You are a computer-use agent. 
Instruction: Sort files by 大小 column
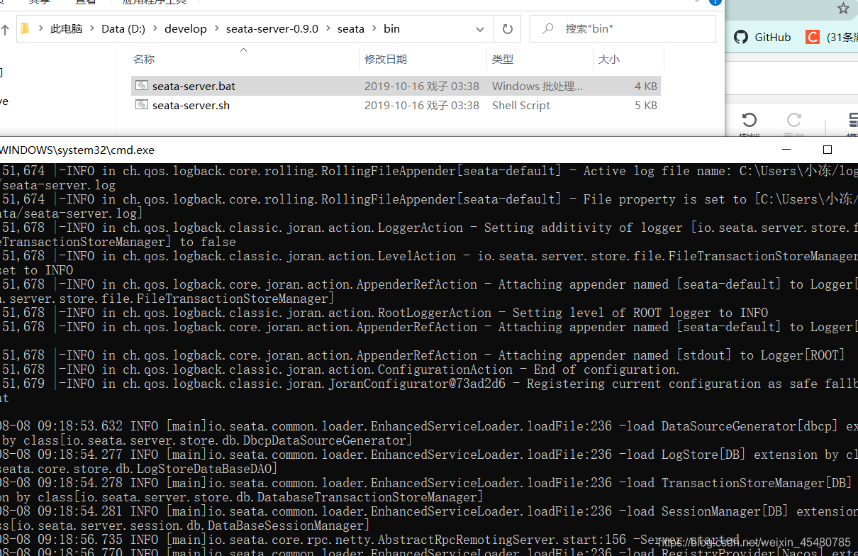(x=609, y=60)
